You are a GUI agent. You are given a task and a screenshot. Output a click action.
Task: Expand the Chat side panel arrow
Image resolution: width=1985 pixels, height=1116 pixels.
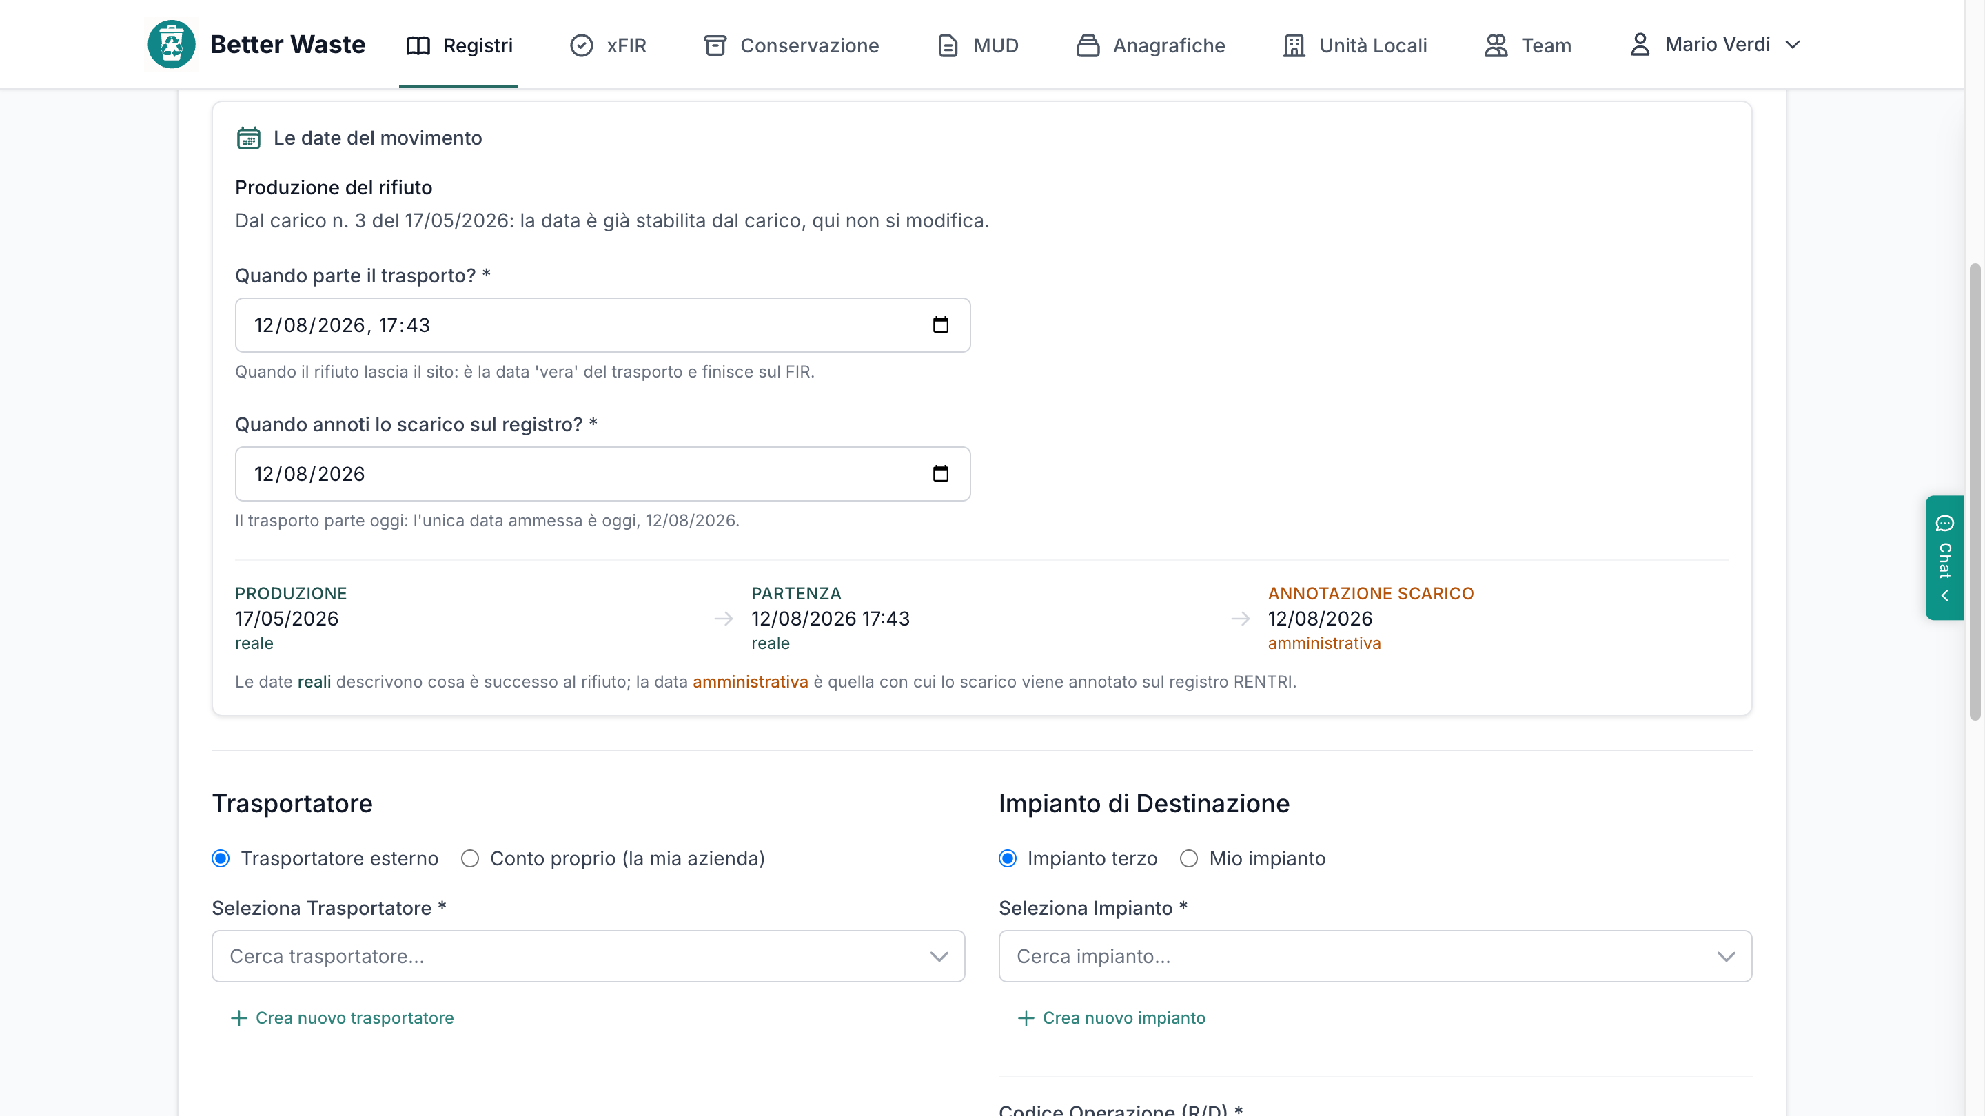(1945, 596)
